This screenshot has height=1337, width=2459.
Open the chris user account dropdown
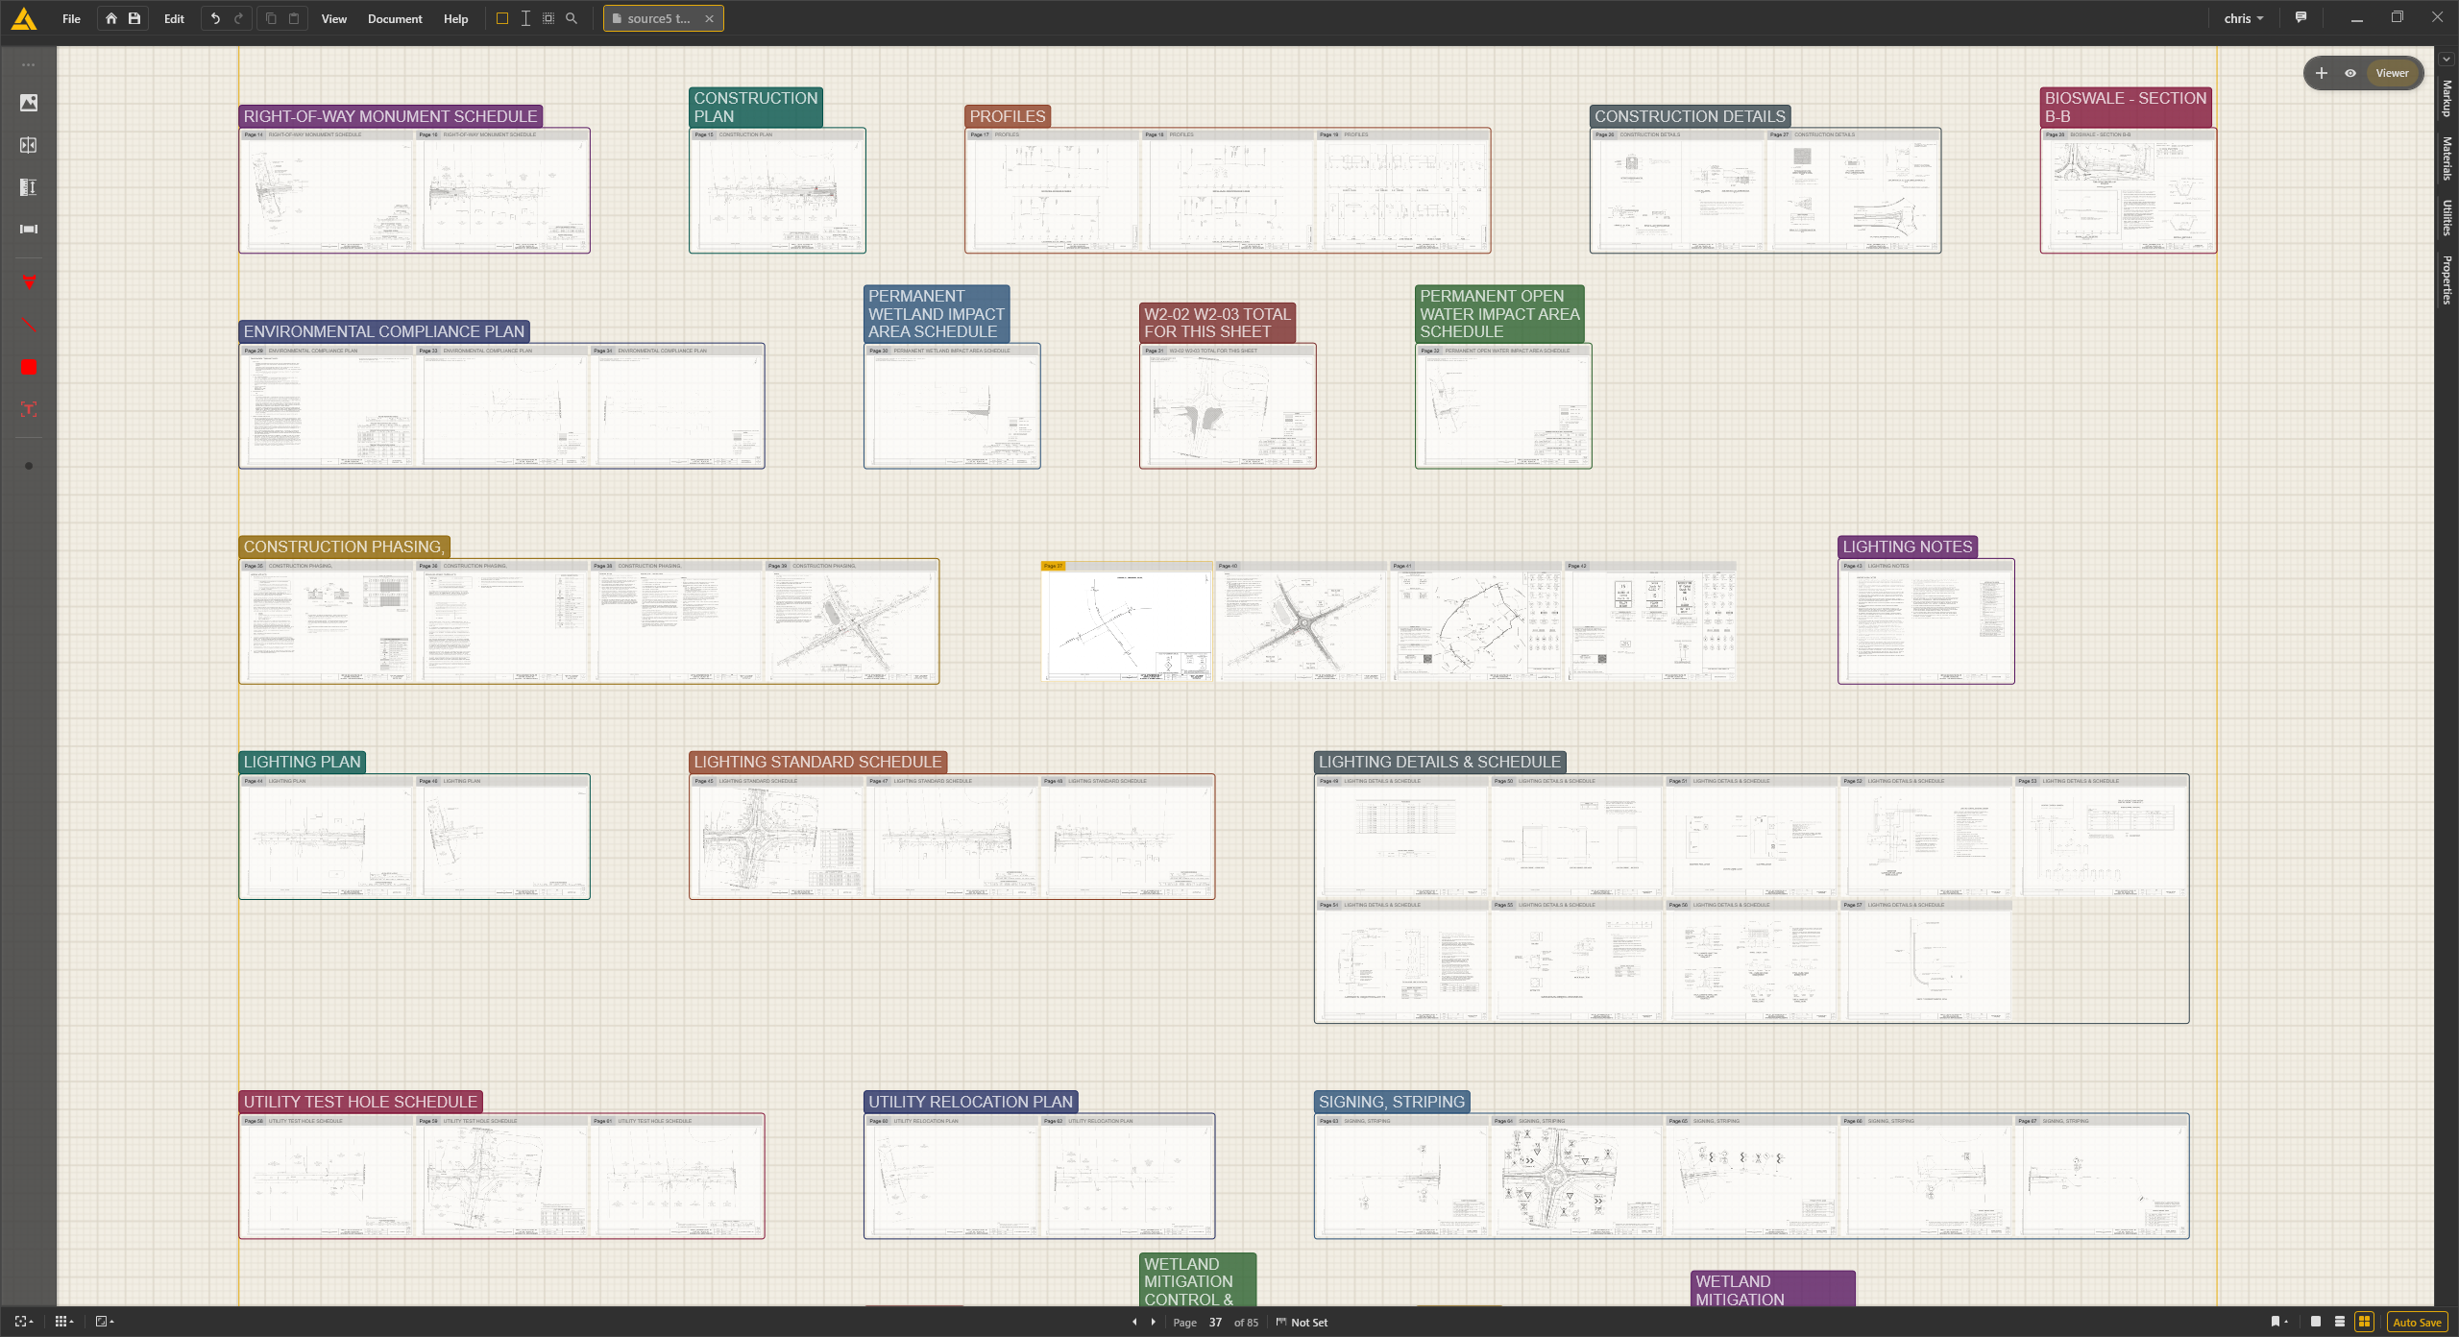(2244, 18)
